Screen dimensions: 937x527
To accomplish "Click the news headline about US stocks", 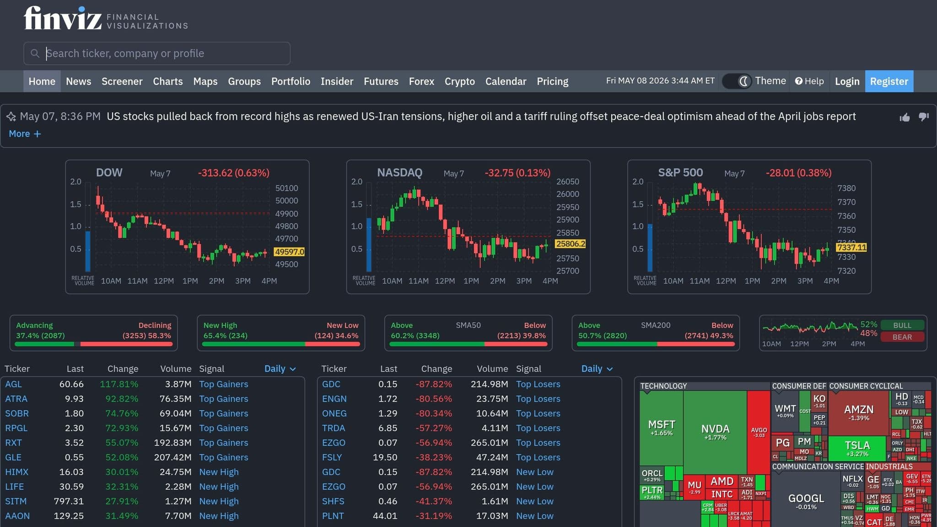I will pyautogui.click(x=481, y=117).
